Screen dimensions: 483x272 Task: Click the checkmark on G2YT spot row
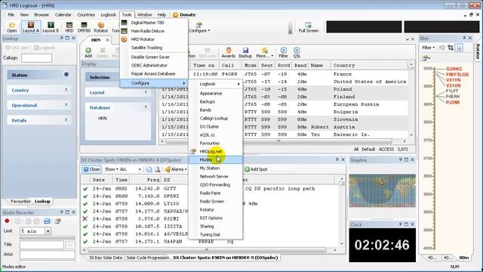[85, 188]
